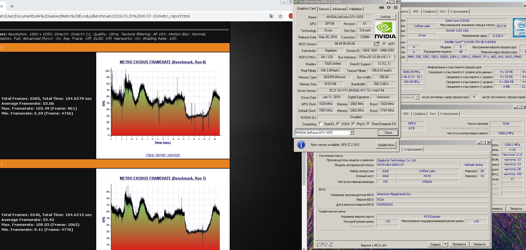Screen dimensions: 526x250
Task: Open О программе tab in CPU-Z processor window
Action: click(459, 12)
